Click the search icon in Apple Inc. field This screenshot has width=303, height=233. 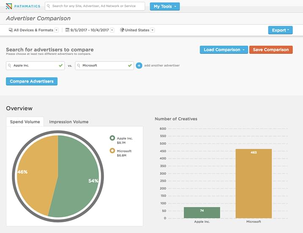pos(9,66)
